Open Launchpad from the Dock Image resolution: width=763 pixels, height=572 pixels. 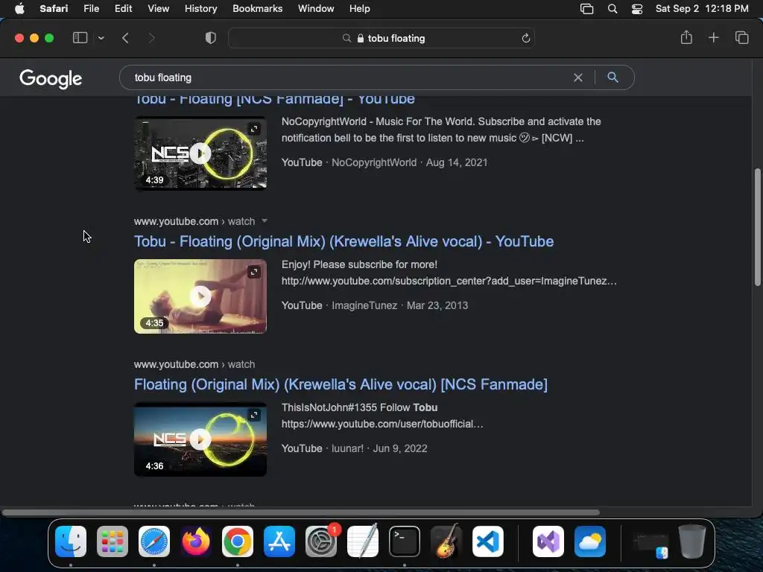[113, 541]
